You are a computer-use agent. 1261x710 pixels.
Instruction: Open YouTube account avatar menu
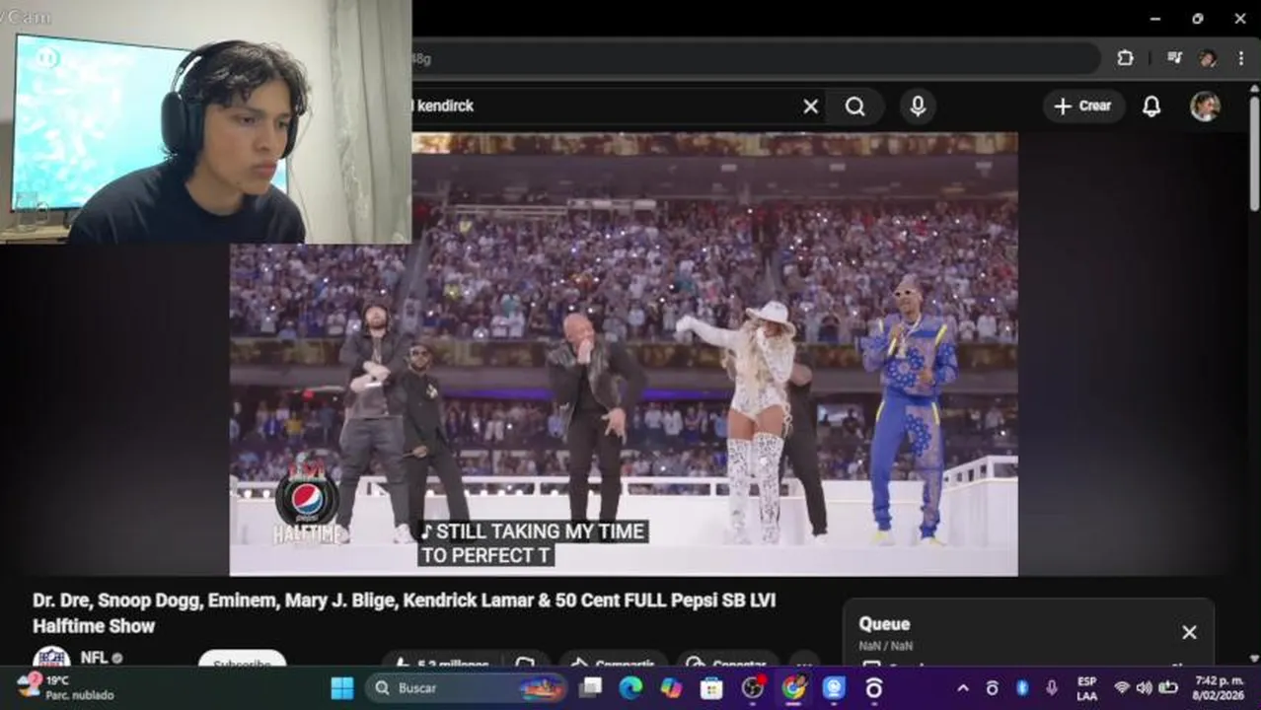coord(1205,106)
